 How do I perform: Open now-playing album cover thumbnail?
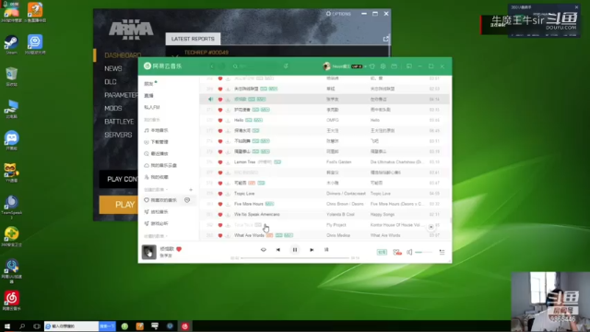click(x=149, y=252)
